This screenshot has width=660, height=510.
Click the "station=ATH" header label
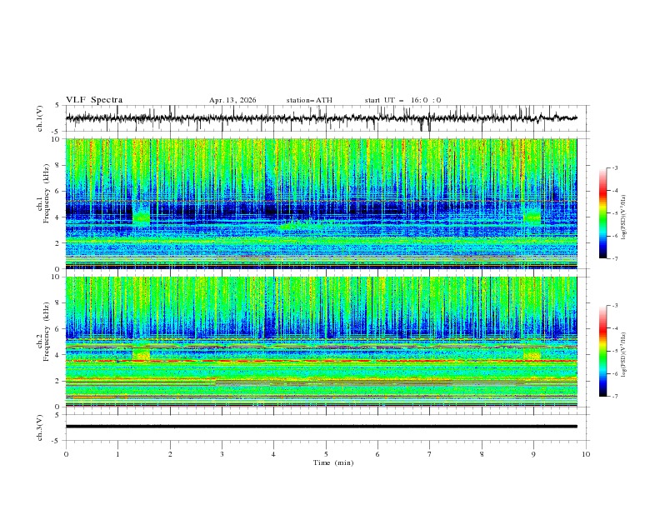(309, 100)
